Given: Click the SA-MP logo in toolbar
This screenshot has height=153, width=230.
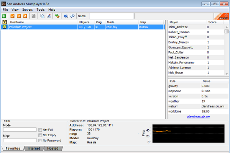Looking at the screenshot, I should click(222, 16).
